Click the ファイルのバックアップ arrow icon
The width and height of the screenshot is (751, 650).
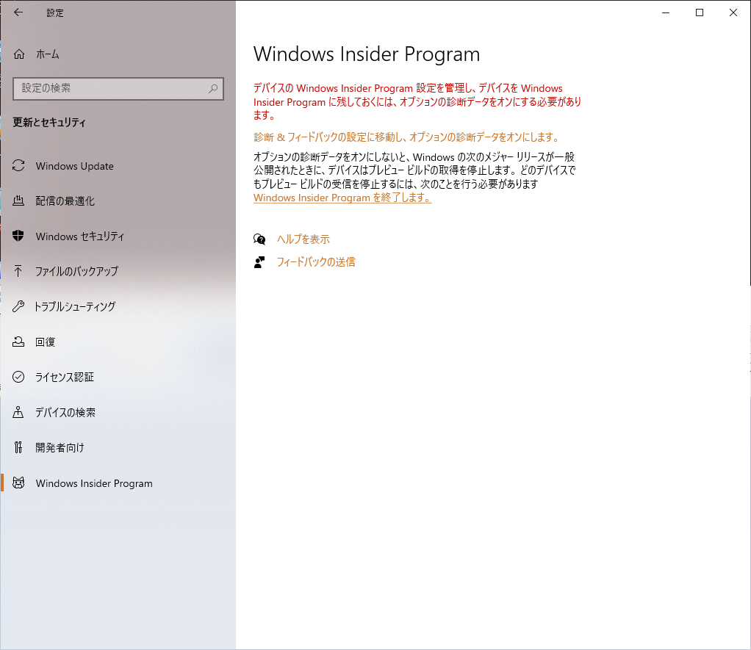[x=18, y=271]
